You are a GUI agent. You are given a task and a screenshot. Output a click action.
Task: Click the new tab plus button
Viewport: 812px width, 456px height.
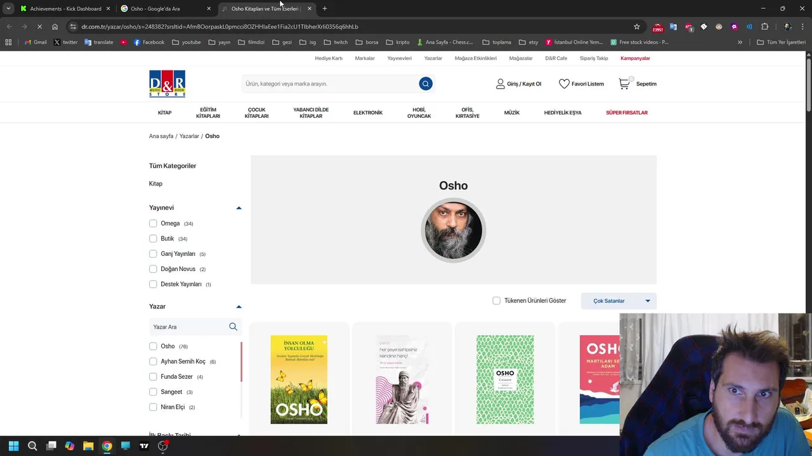click(x=324, y=9)
